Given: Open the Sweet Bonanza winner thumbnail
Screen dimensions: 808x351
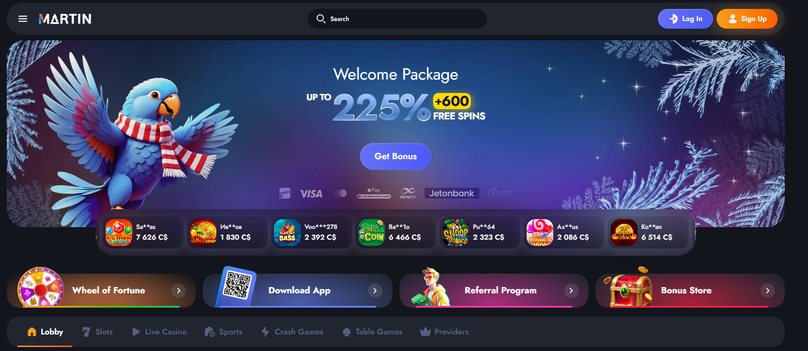Looking at the screenshot, I should coord(540,233).
